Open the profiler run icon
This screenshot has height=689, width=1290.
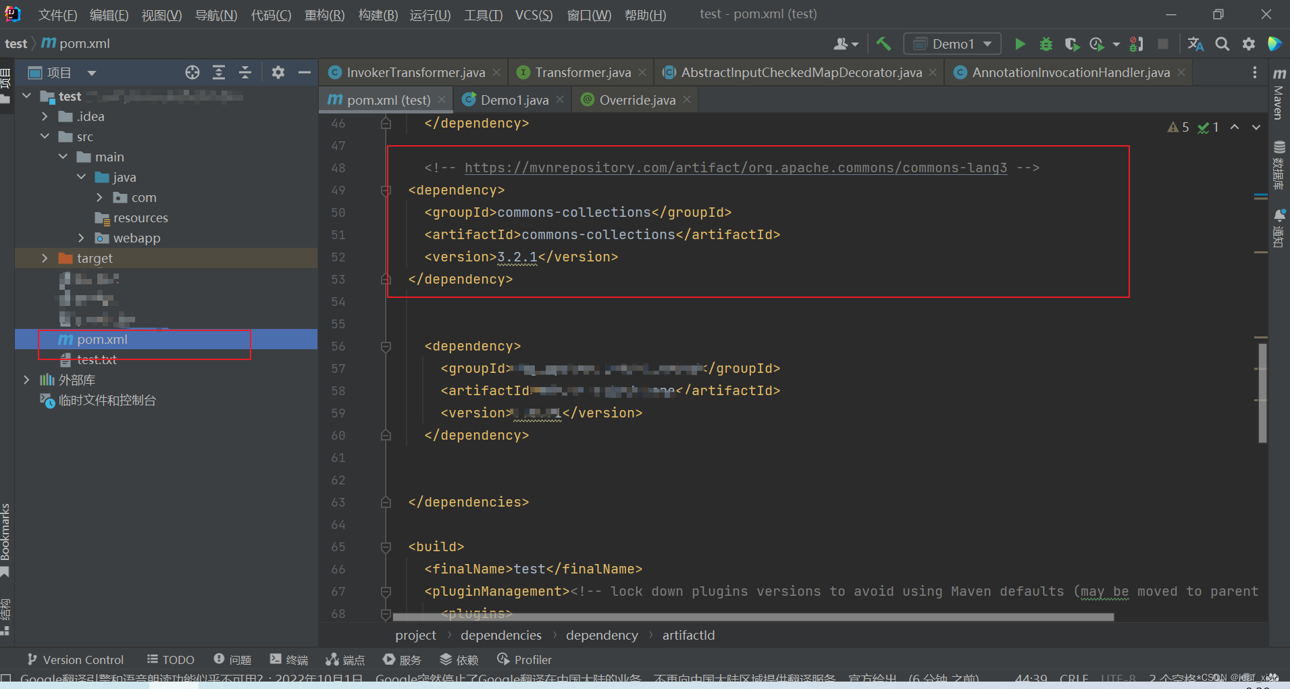pos(1097,44)
